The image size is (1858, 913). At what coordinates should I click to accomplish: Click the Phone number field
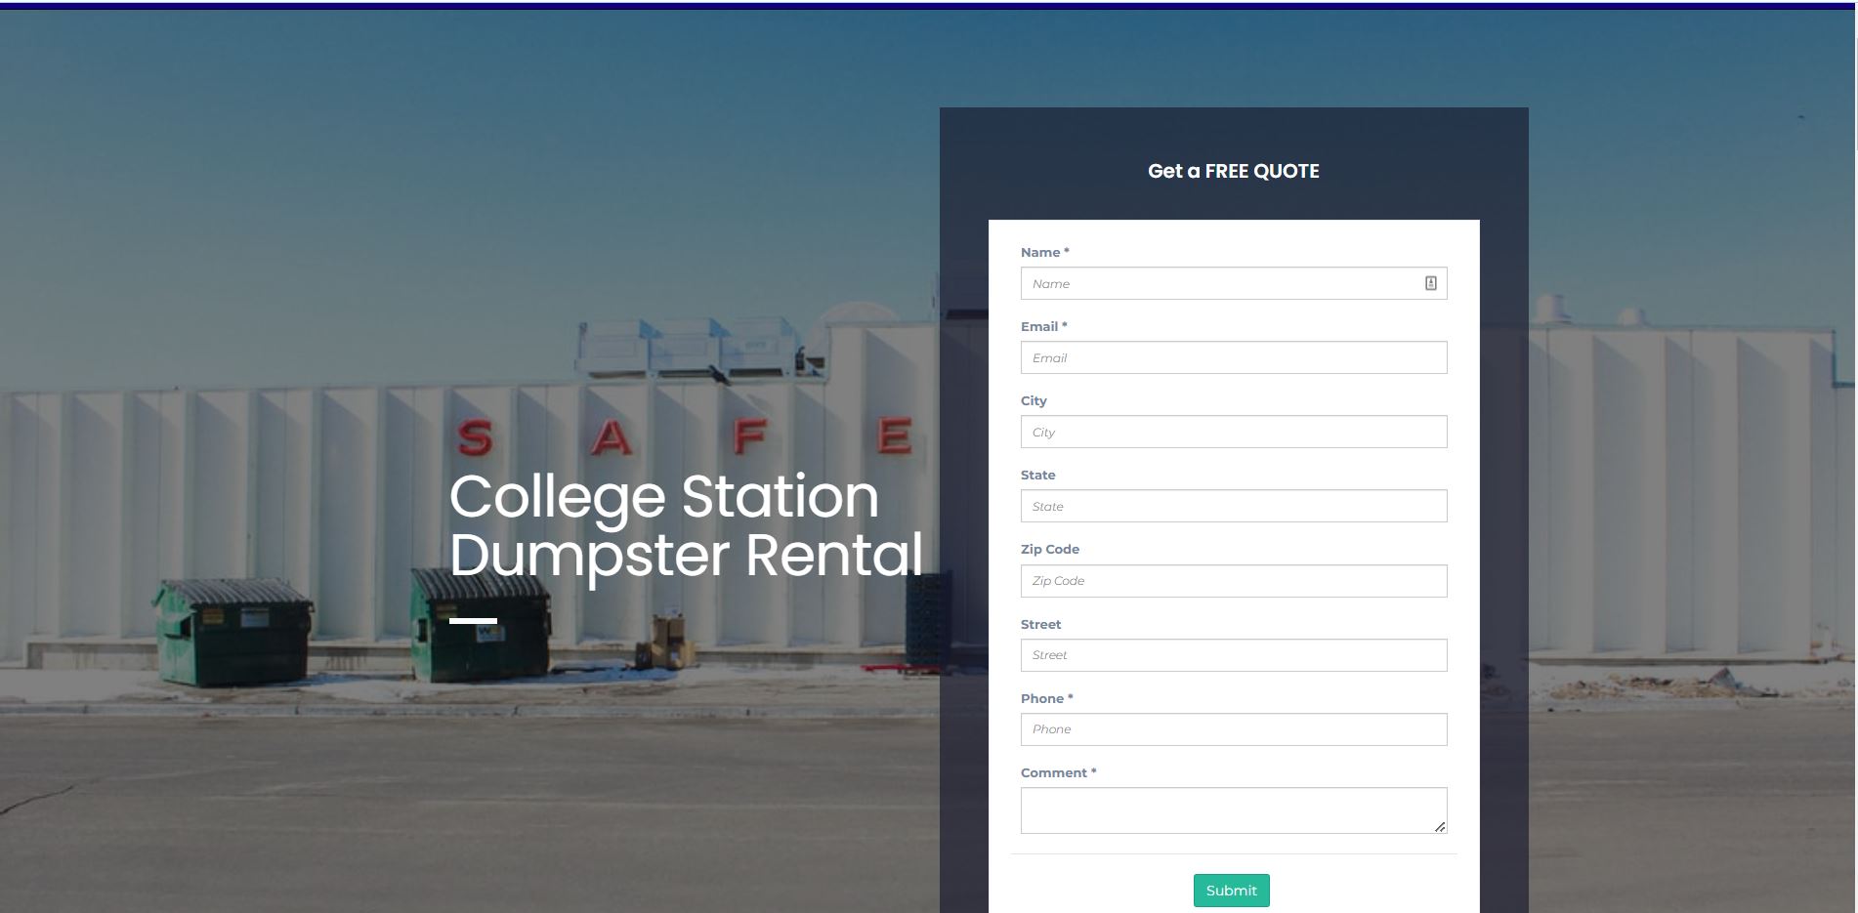tap(1234, 729)
